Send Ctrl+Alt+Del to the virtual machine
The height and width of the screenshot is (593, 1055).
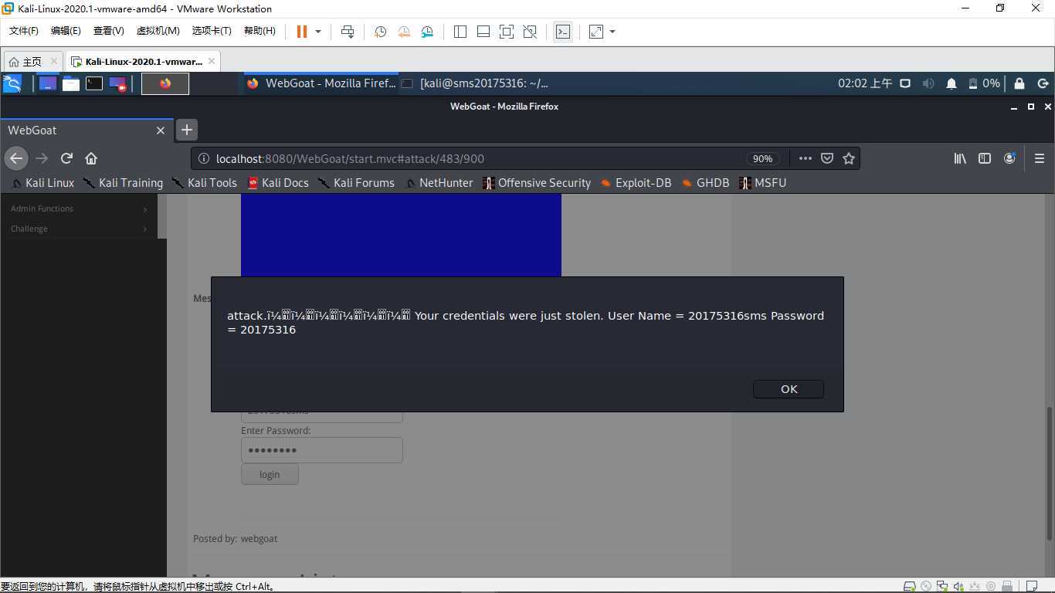point(348,32)
